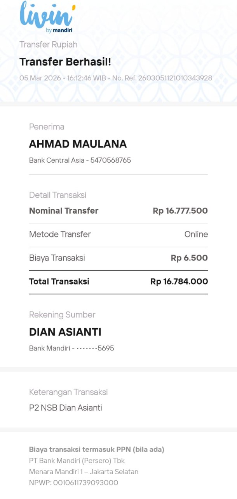
Task: Click the Transfer Rupiah label
Action: 49,44
